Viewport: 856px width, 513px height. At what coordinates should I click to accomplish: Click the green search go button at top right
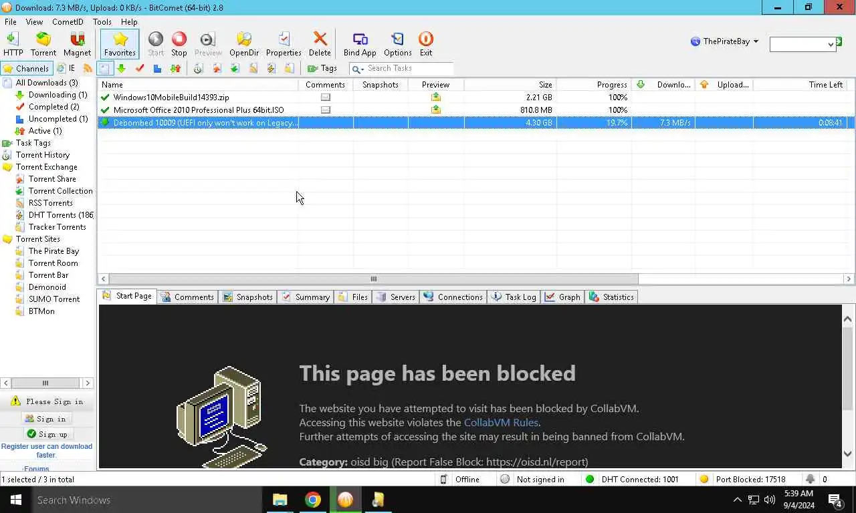(839, 42)
